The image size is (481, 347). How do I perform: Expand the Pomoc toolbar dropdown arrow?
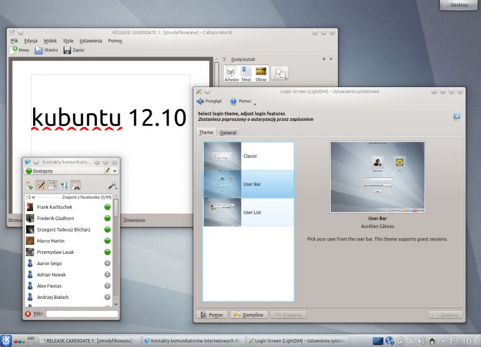[x=255, y=103]
